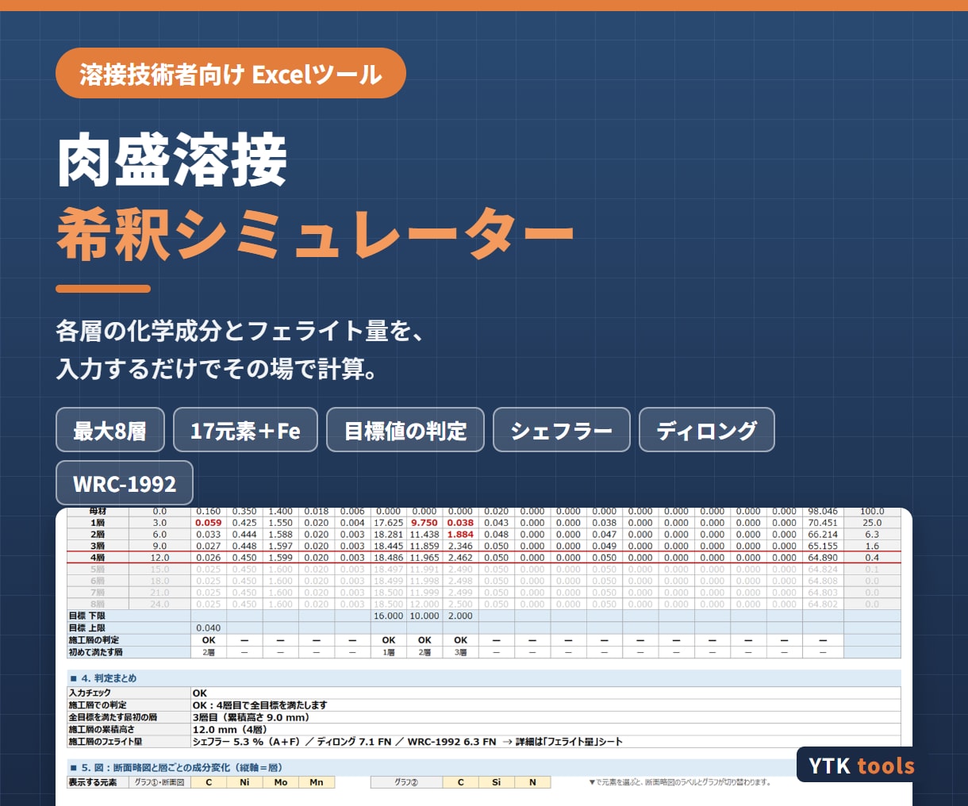Click the 目標 下限 row label
Screen dimensions: 968x806
129,616
